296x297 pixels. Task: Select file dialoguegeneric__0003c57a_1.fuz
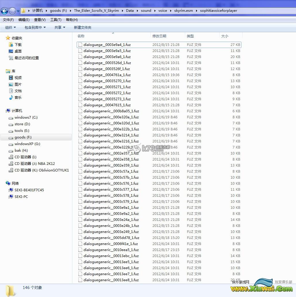[x=159, y=171]
